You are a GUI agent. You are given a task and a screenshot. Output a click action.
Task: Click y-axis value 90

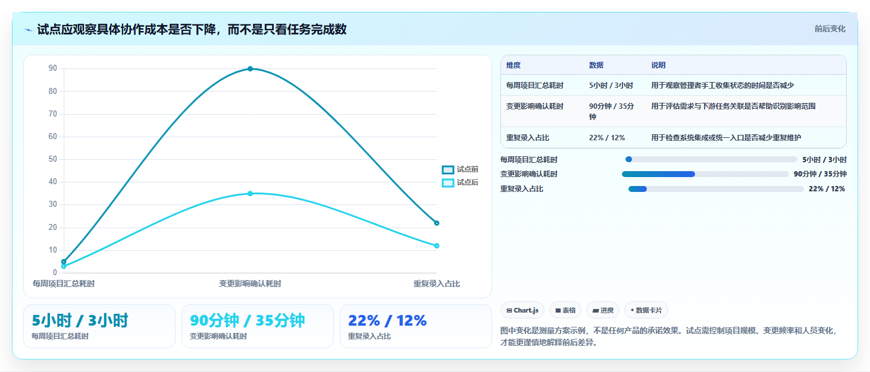[53, 68]
